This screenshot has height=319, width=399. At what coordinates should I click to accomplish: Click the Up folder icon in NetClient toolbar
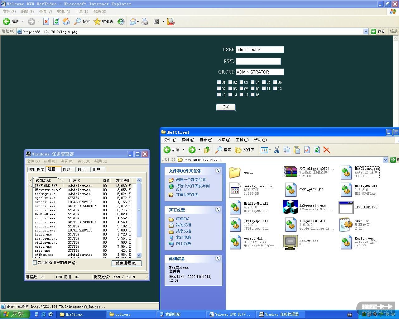[x=207, y=150]
